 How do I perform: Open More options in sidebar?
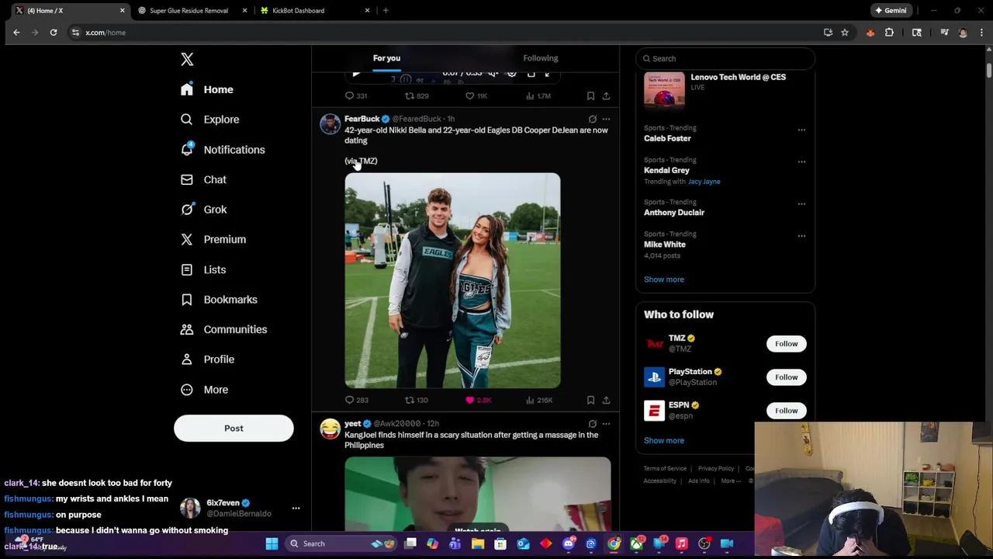[x=206, y=390]
